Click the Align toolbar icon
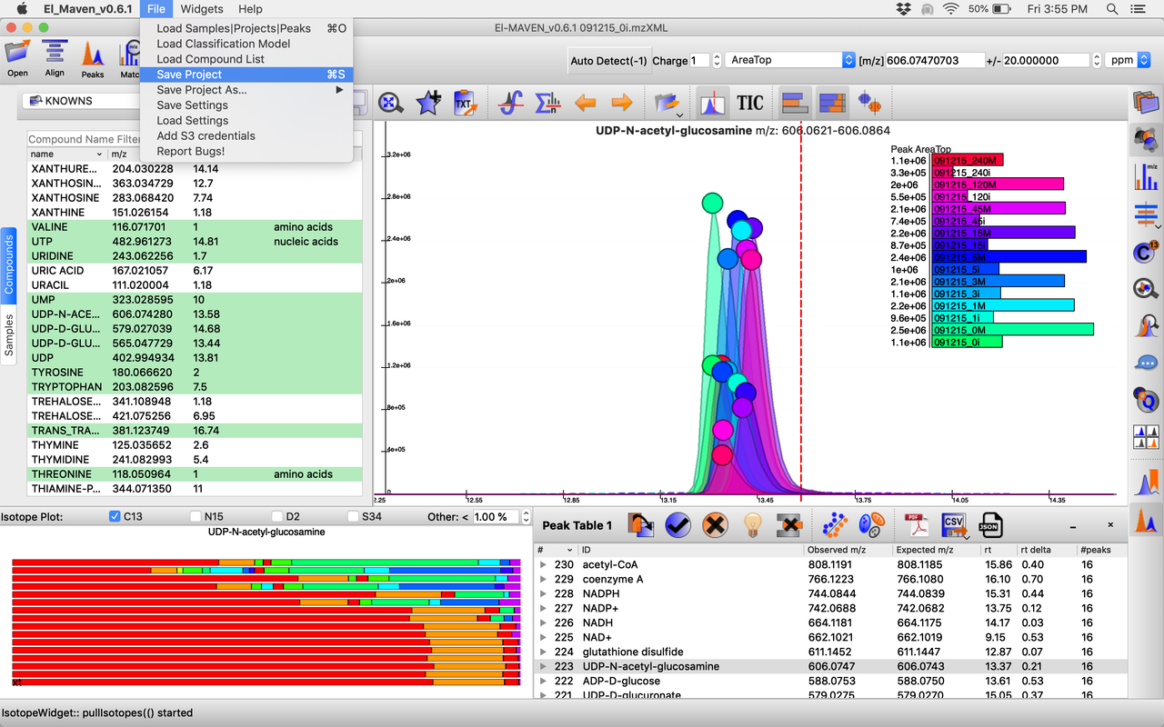Image resolution: width=1164 pixels, height=727 pixels. (x=55, y=58)
